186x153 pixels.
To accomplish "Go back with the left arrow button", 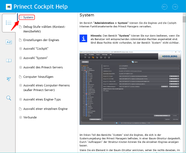I will pyautogui.click(x=165, y=7).
